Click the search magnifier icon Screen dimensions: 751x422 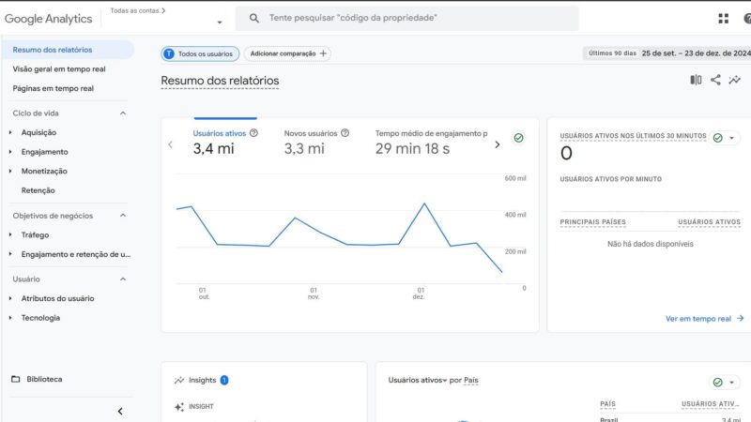tap(254, 18)
